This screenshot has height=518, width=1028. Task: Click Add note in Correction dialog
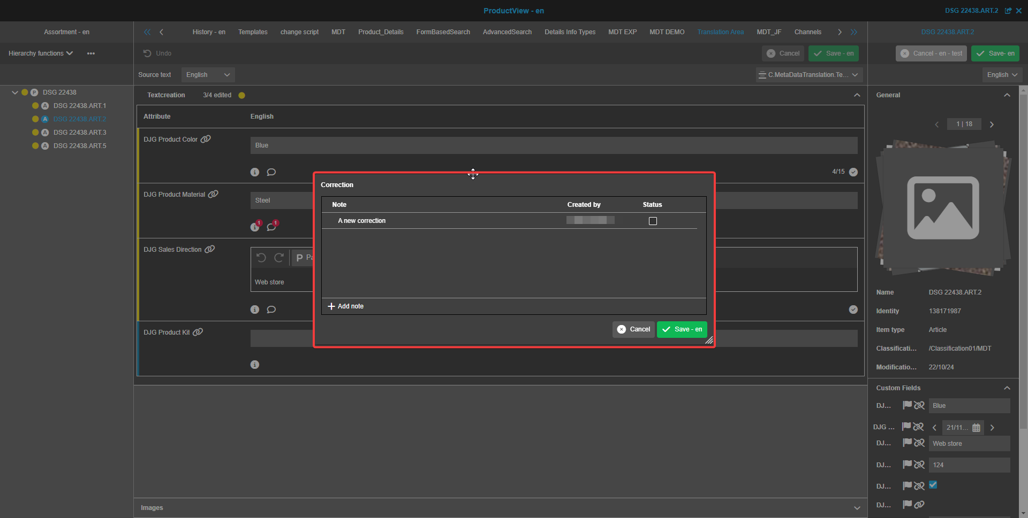pos(345,306)
